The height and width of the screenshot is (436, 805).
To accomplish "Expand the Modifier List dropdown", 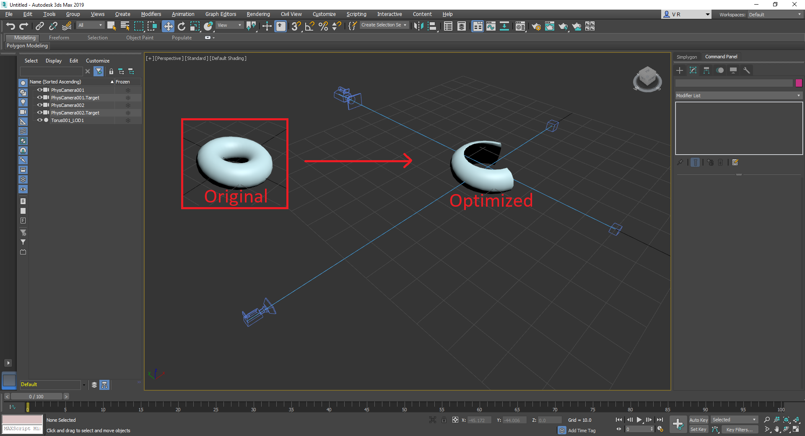I will pyautogui.click(x=738, y=96).
